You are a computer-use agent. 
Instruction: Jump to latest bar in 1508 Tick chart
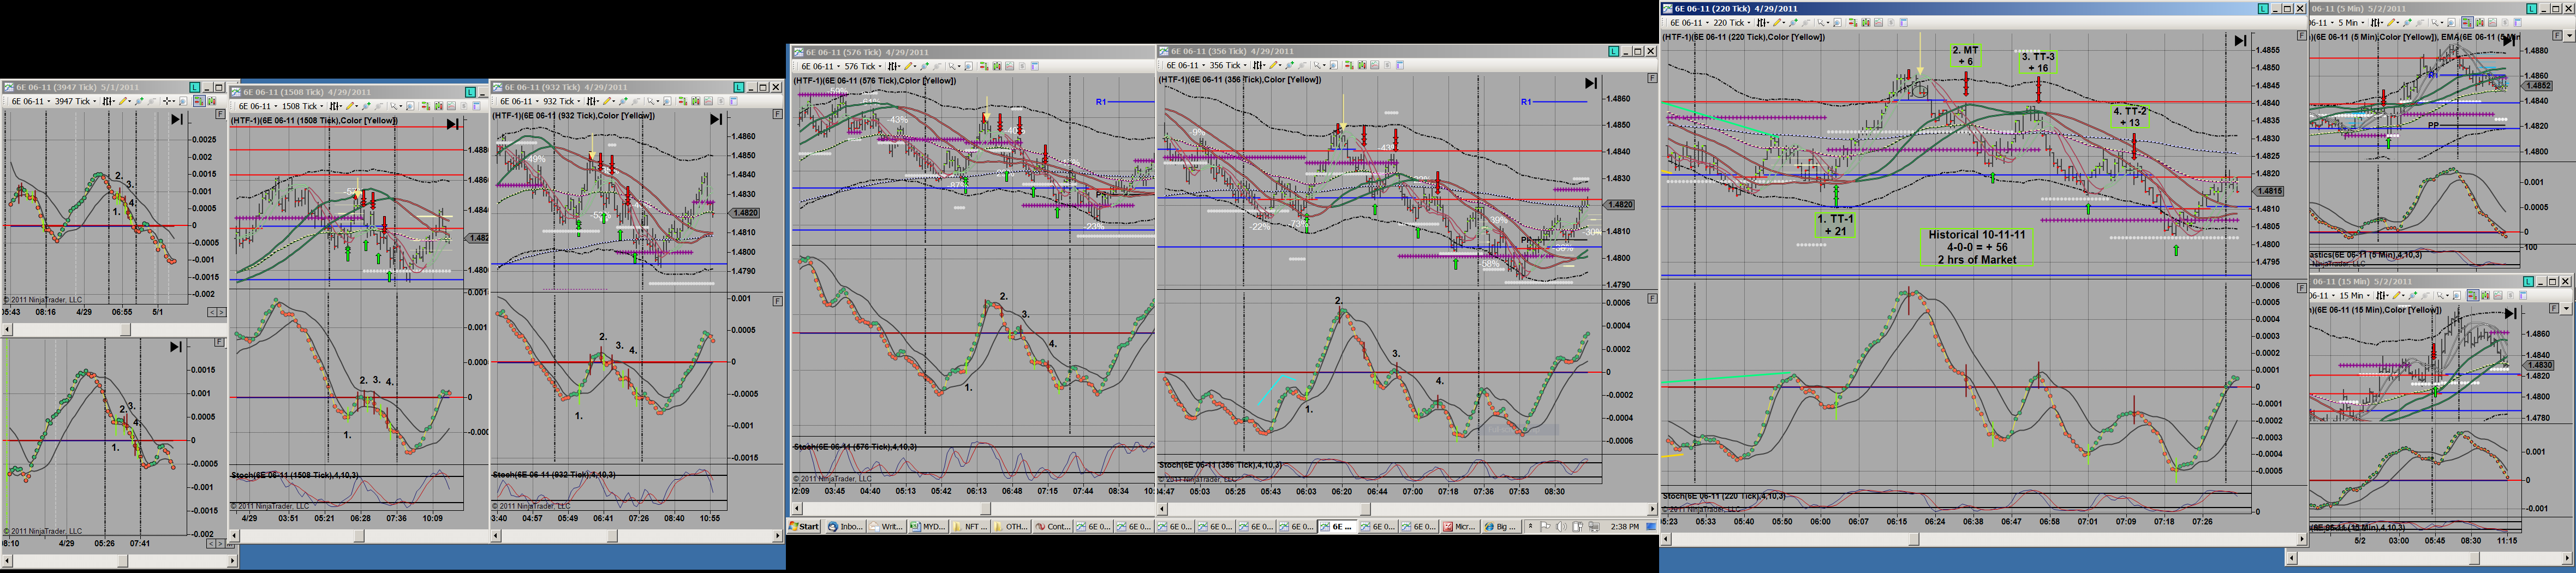pos(452,124)
